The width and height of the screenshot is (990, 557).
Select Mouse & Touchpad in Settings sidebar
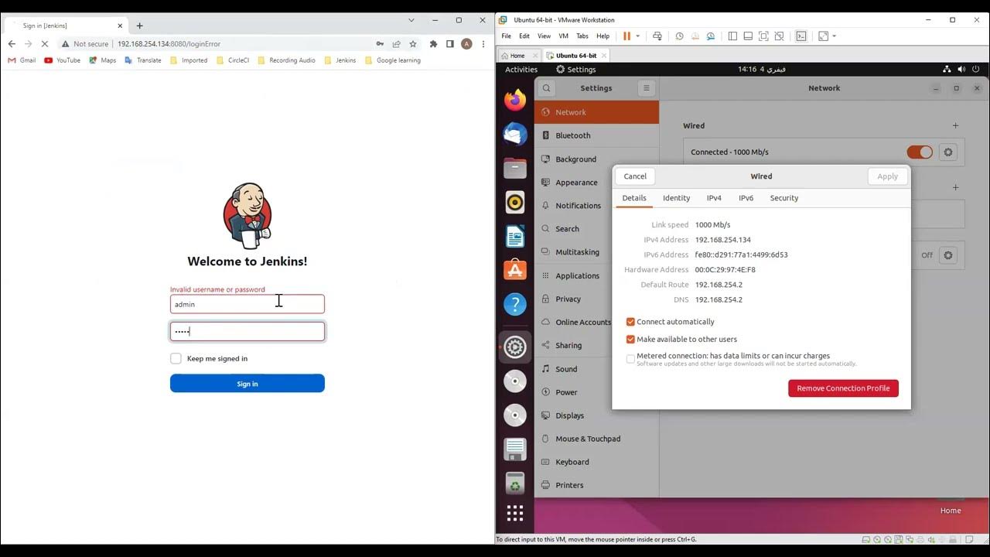[596, 439]
